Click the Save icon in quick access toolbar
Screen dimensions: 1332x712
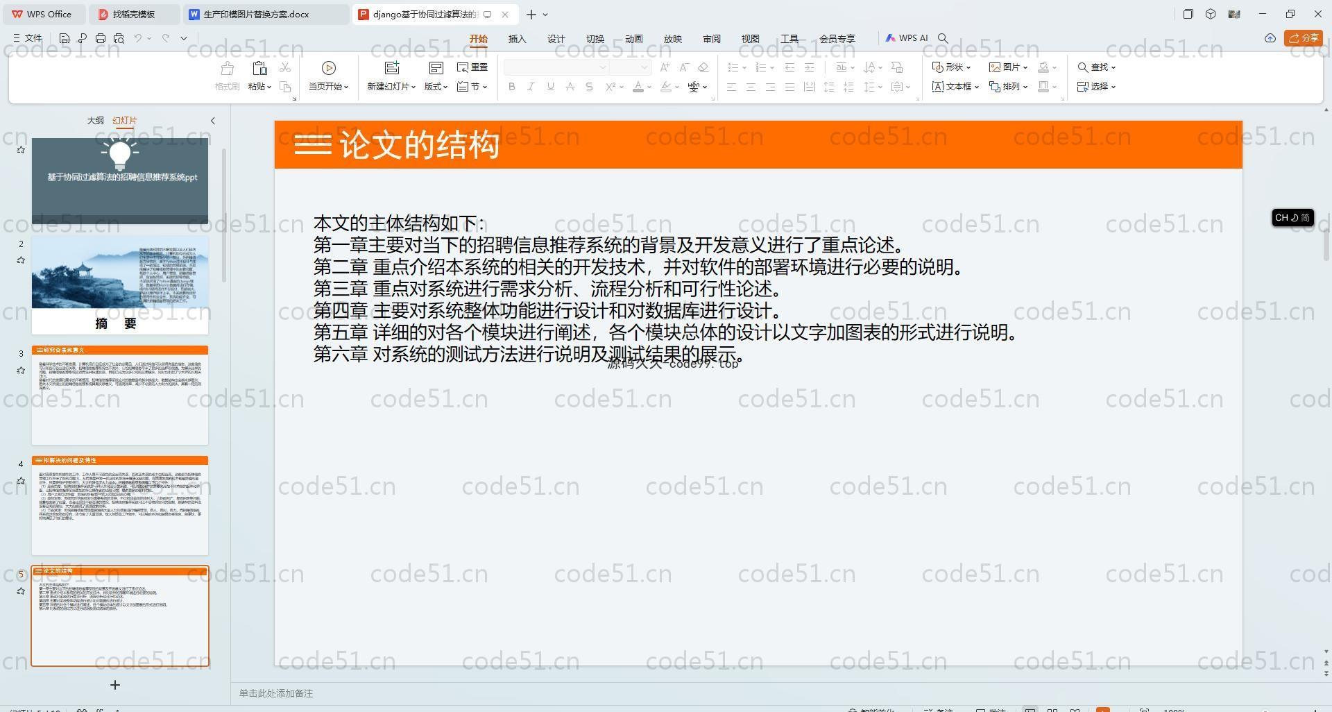click(x=65, y=39)
